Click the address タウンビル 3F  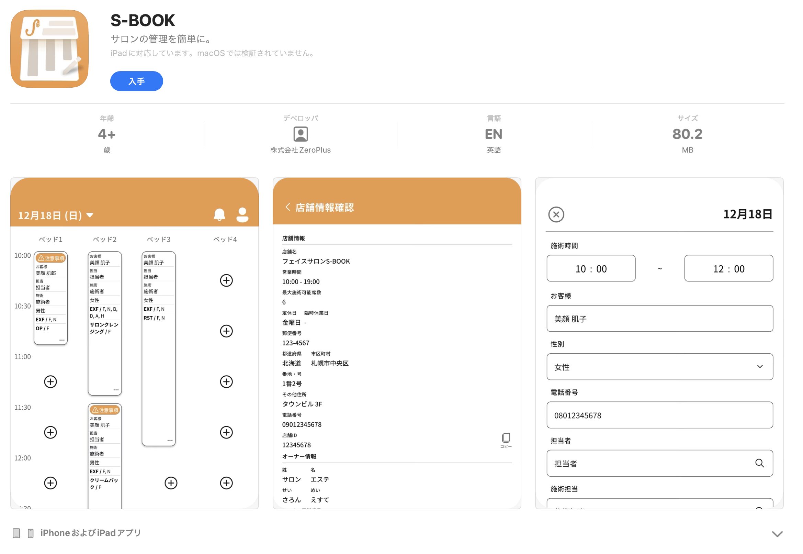pyautogui.click(x=302, y=404)
